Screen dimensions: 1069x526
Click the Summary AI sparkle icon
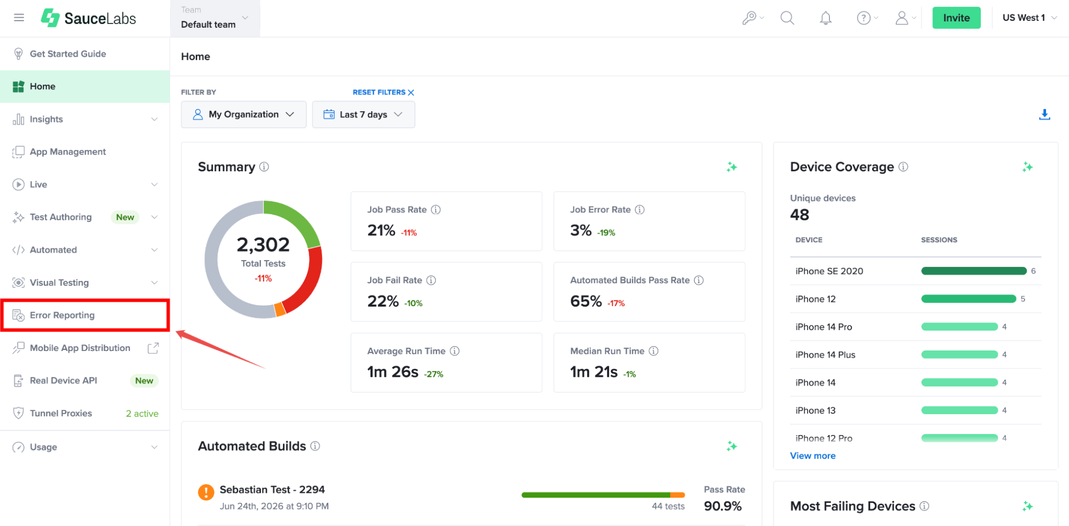[x=732, y=167]
